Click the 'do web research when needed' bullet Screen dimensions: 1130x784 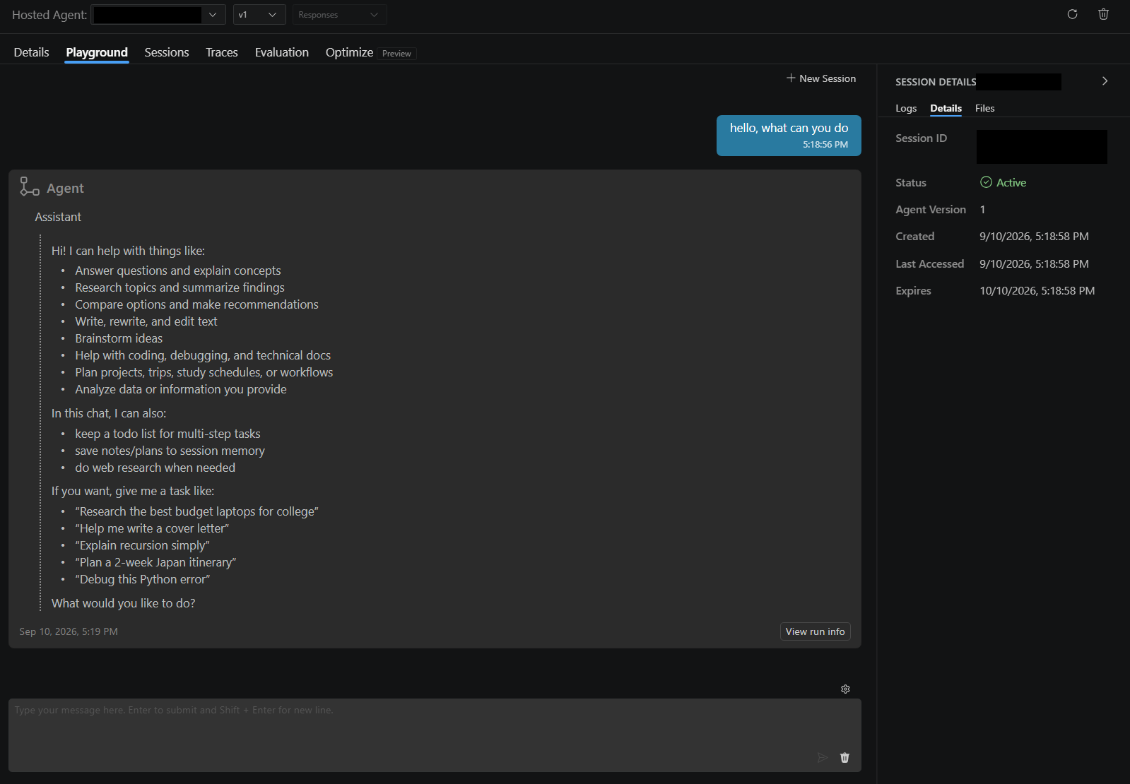(x=155, y=468)
